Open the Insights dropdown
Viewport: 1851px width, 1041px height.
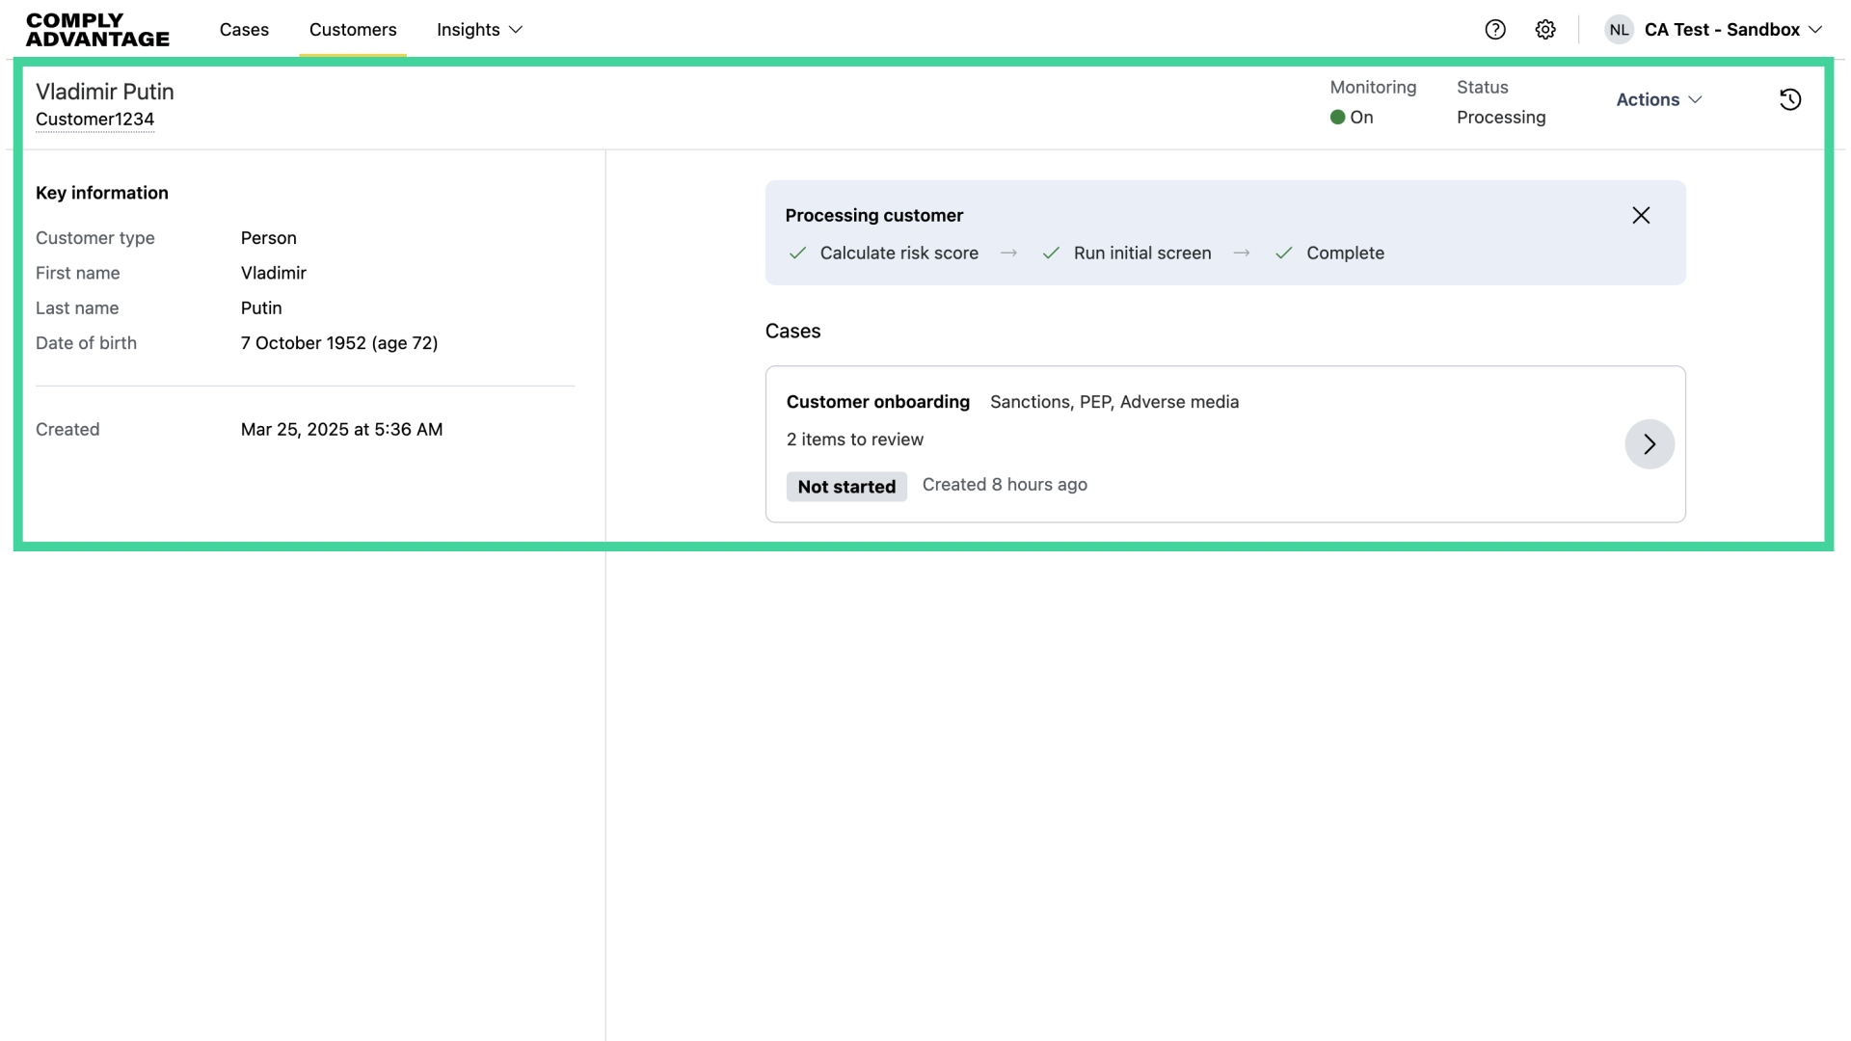click(x=479, y=30)
